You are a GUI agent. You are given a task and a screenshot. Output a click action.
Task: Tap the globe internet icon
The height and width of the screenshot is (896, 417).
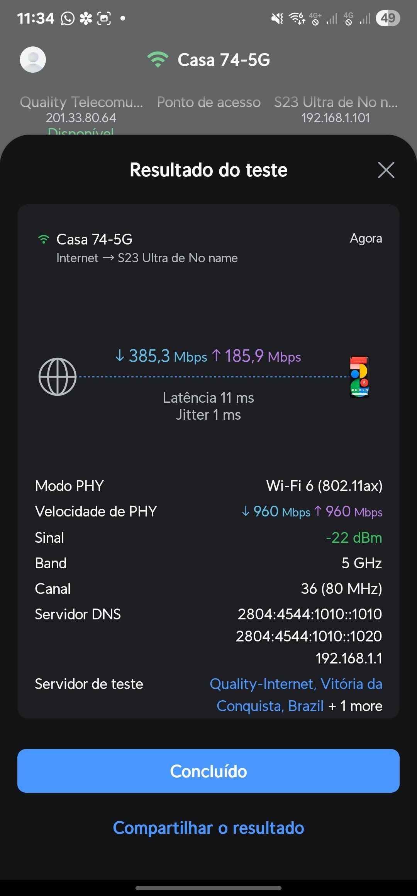(x=58, y=377)
